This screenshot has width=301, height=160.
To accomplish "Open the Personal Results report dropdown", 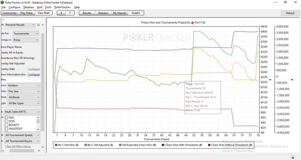I will pyautogui.click(x=20, y=25).
